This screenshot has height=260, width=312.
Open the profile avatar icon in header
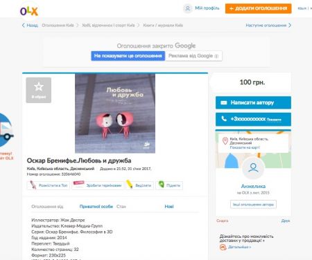coord(188,8)
